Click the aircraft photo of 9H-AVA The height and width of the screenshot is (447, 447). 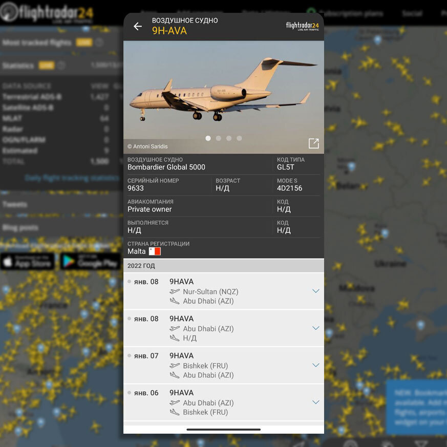(223, 92)
